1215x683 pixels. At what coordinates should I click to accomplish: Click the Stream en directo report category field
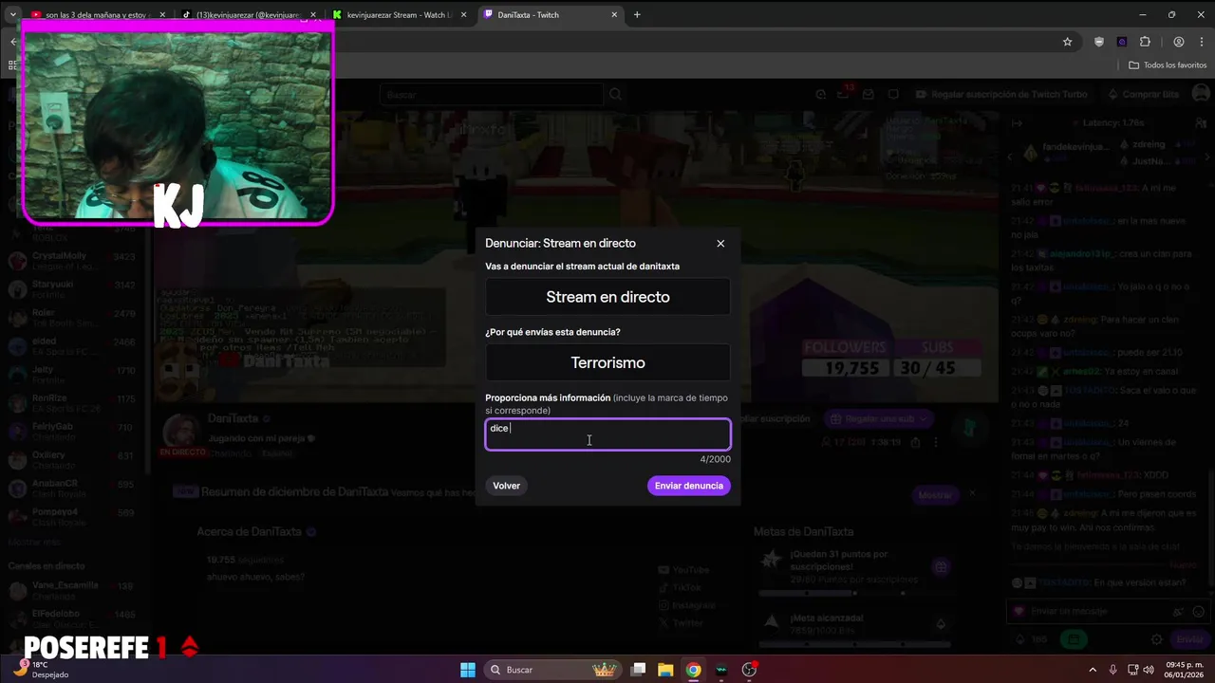click(607, 297)
